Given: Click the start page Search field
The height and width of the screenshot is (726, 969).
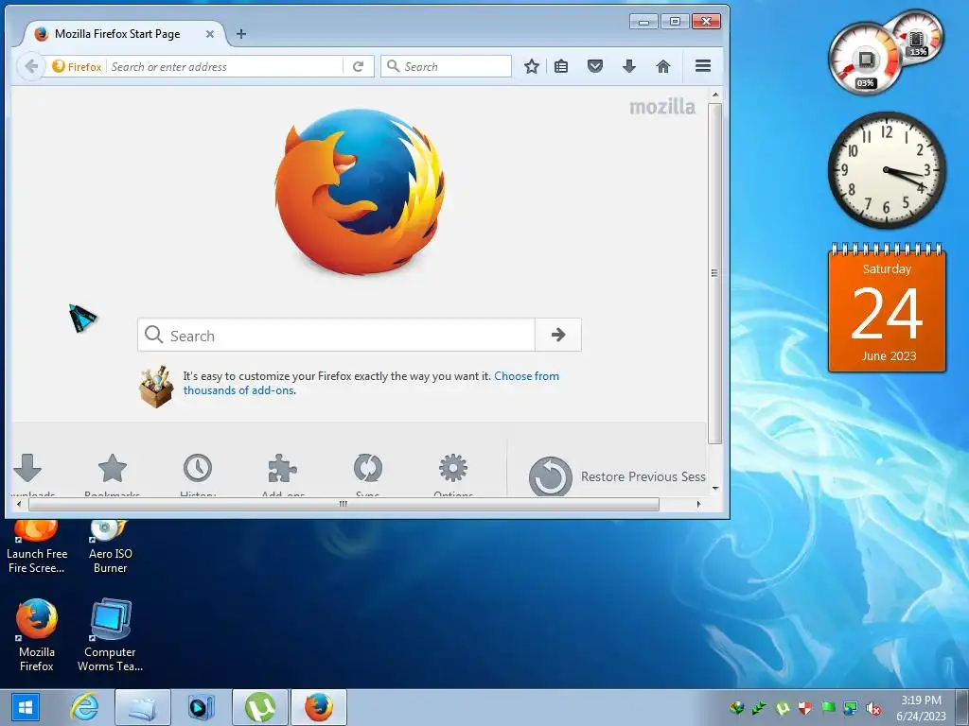Looking at the screenshot, I should click(336, 336).
